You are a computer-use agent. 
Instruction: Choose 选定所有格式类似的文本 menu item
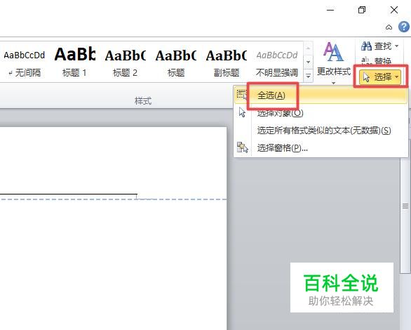pos(321,131)
